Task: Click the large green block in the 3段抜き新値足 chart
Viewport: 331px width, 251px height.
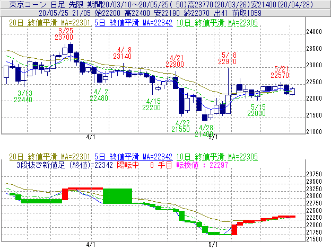Action: click(117, 196)
